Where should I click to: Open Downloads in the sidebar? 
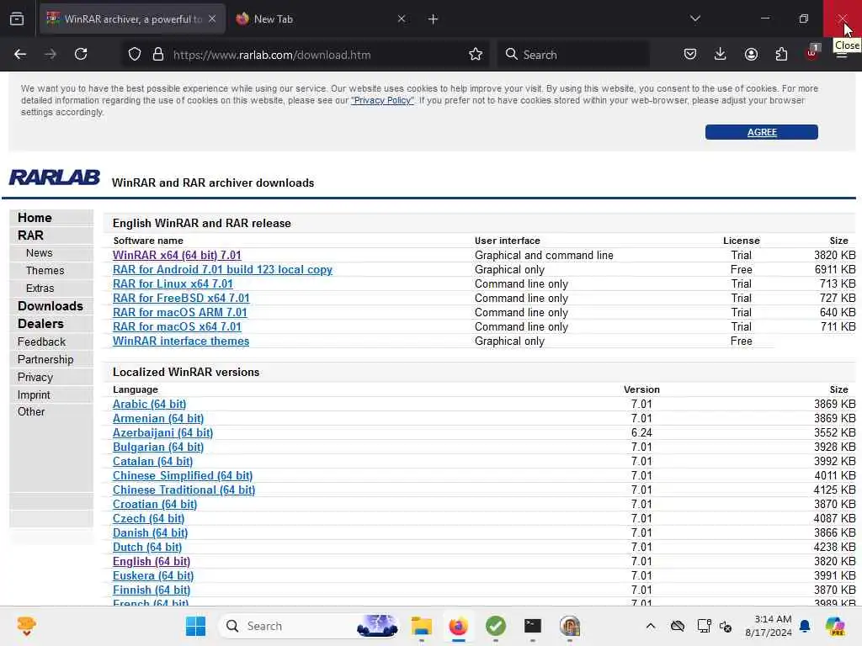click(x=50, y=306)
